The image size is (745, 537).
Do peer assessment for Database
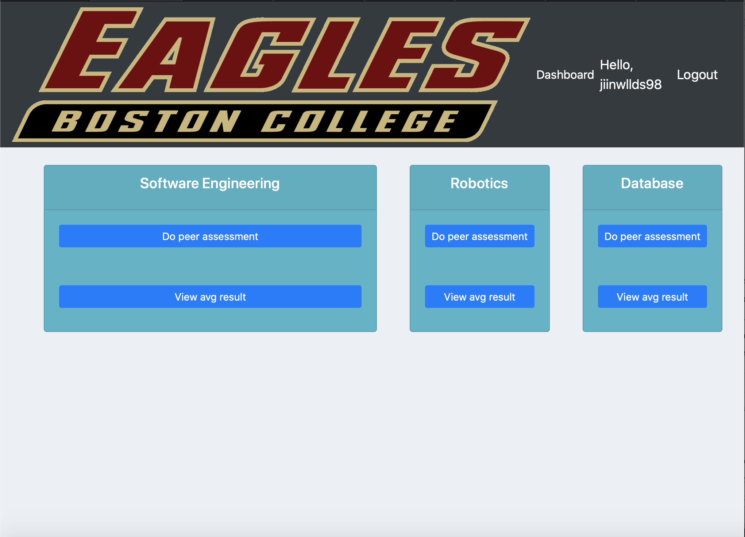652,236
